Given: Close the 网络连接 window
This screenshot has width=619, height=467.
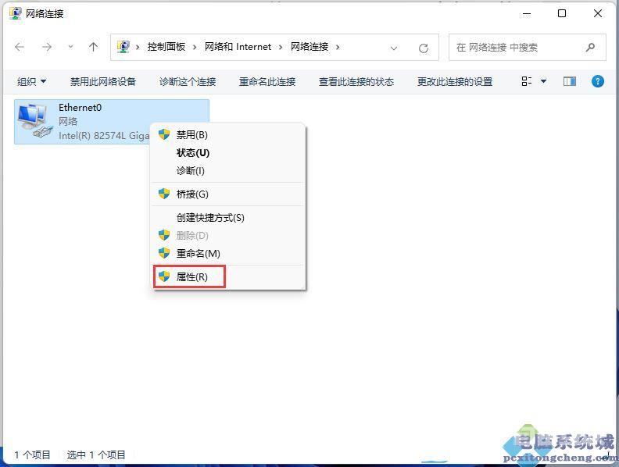Looking at the screenshot, I should [x=598, y=13].
